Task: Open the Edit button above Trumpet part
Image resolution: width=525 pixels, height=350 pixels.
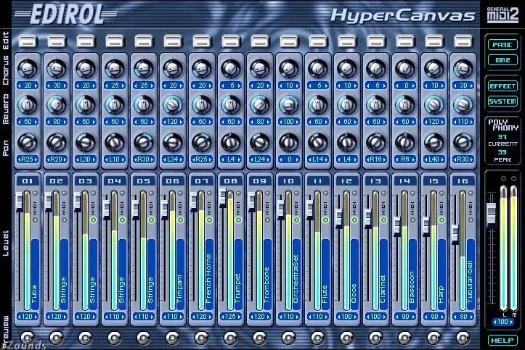Action: click(x=231, y=41)
